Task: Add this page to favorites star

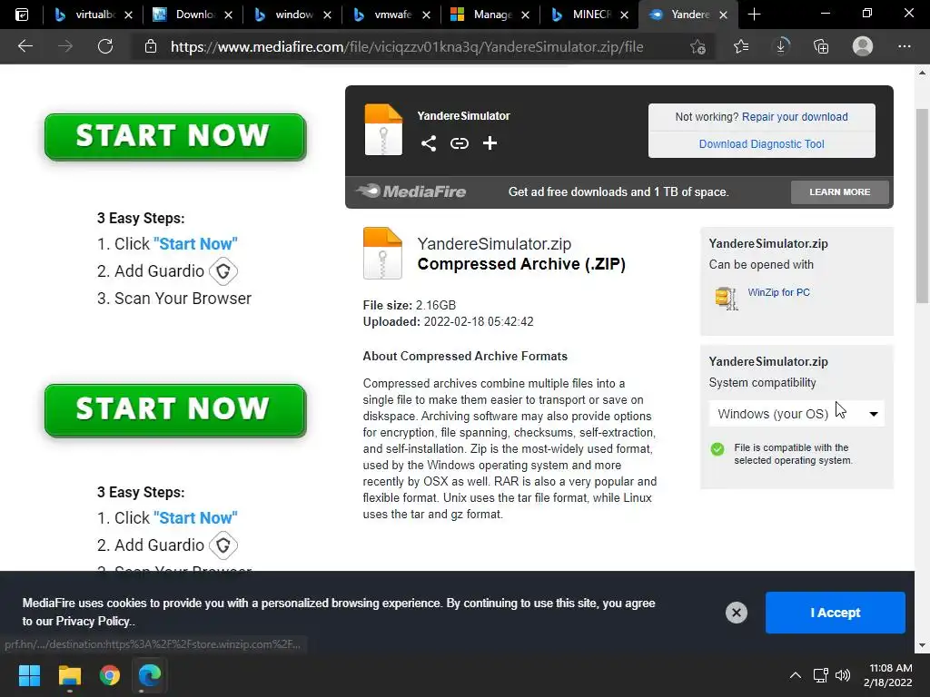Action: pos(698,46)
